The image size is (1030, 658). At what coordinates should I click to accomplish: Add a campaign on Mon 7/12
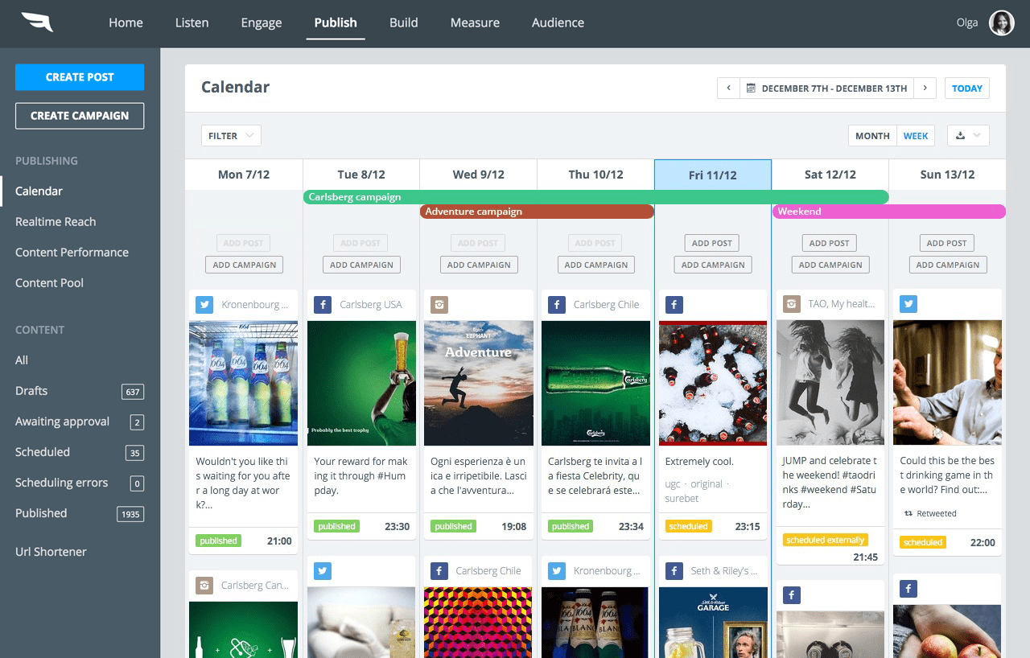click(245, 265)
